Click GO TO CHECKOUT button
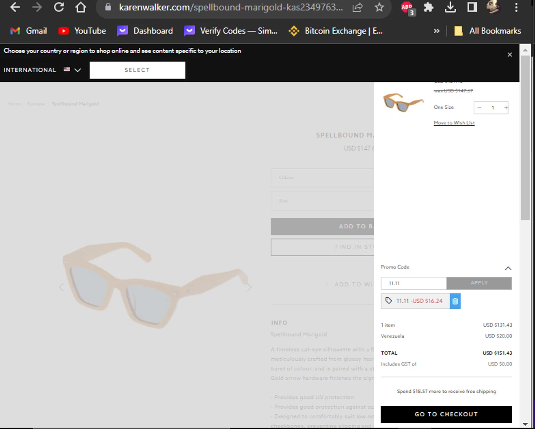 click(446, 414)
